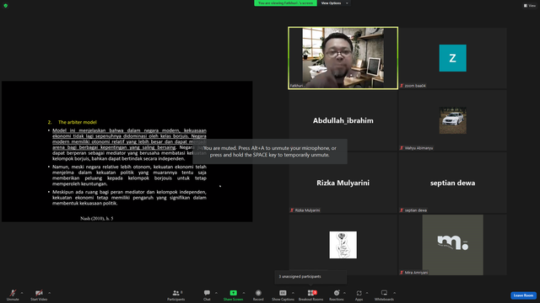Start recording with the Record button
This screenshot has width=540, height=303.
(x=258, y=295)
